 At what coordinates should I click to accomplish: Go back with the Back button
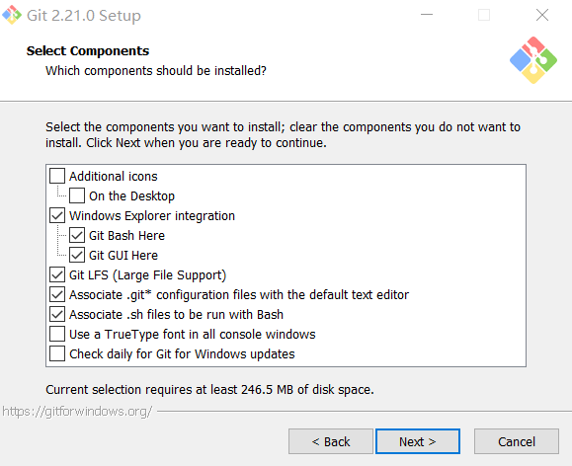coord(331,441)
